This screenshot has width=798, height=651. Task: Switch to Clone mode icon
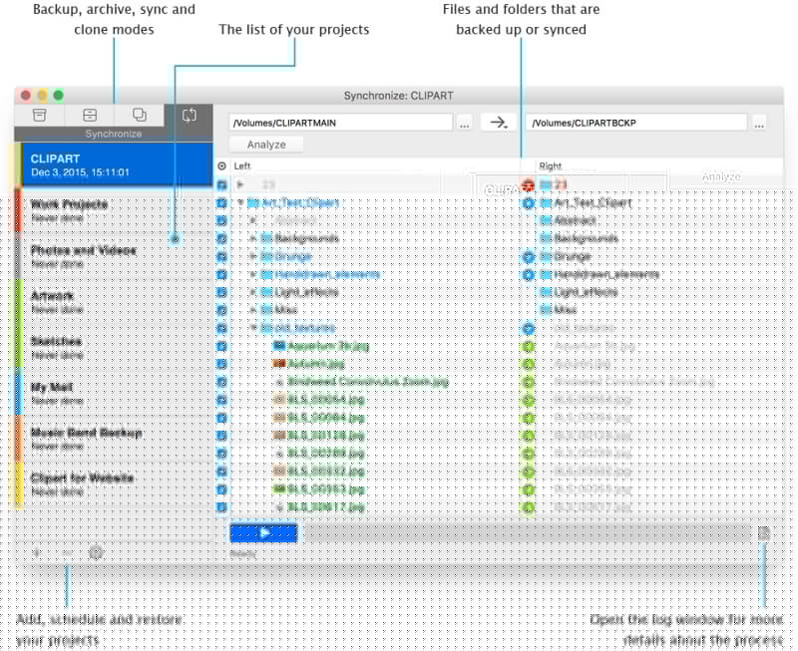click(x=139, y=115)
